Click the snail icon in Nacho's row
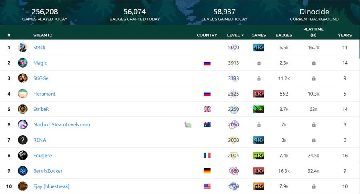Viewport: 360px width, 194px height. click(x=188, y=125)
